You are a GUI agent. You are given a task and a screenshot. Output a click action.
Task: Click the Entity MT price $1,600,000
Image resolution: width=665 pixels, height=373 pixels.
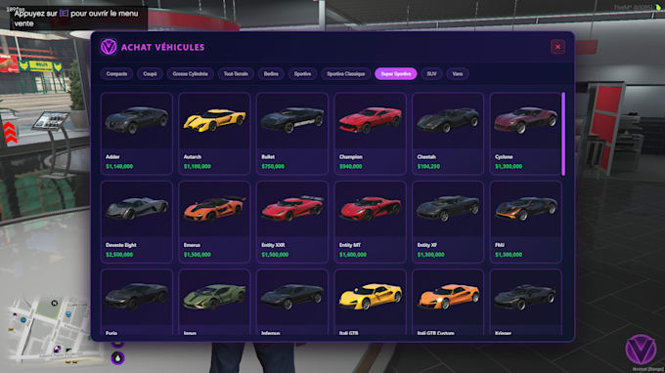point(353,255)
